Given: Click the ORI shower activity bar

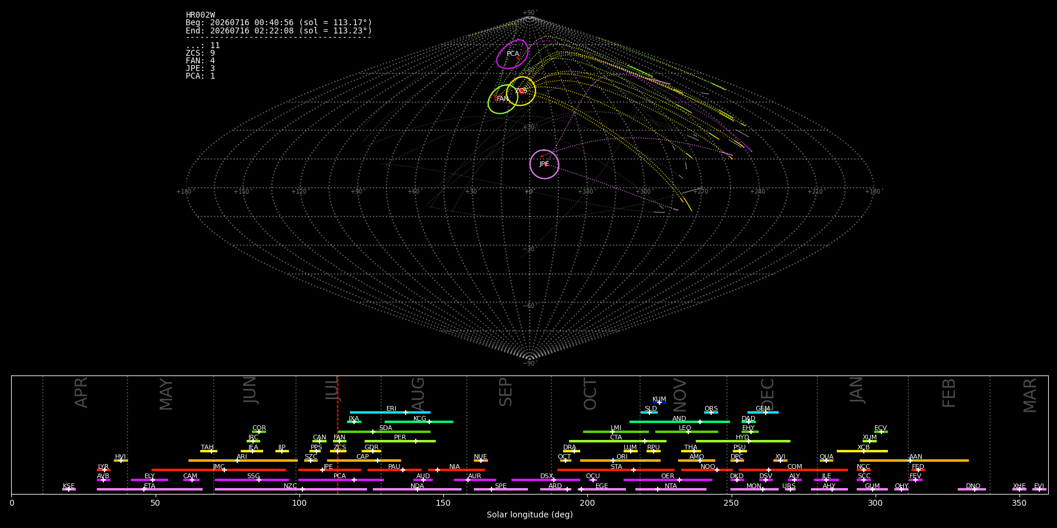Looking at the screenshot, I should pos(620,461).
